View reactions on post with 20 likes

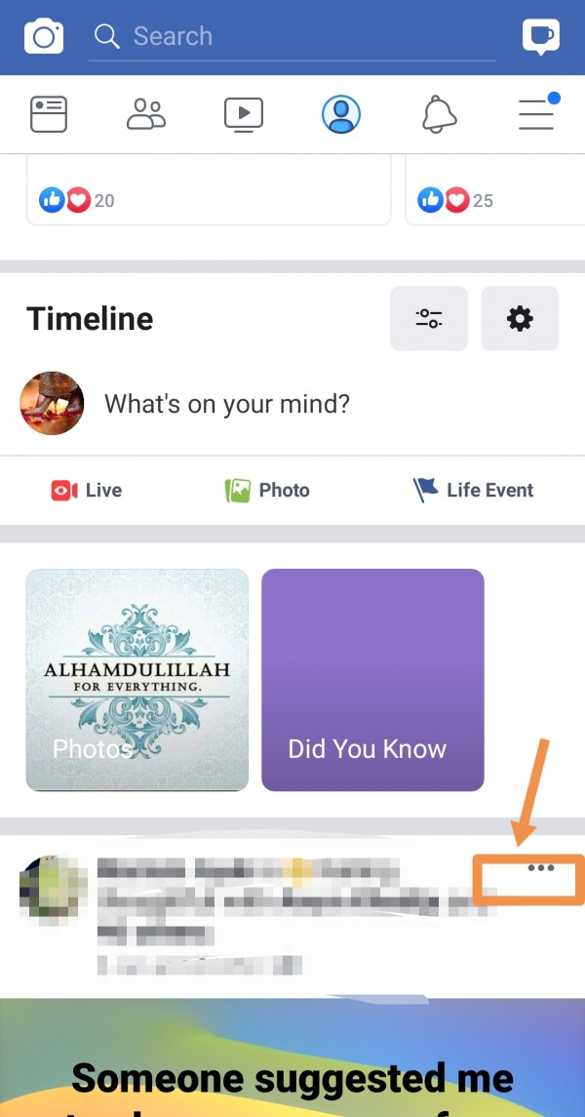(76, 200)
